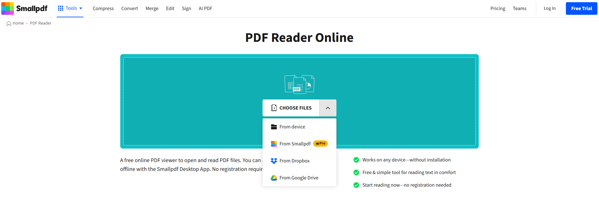599x220 pixels.
Task: Open the Sign navigation item
Action: point(187,8)
